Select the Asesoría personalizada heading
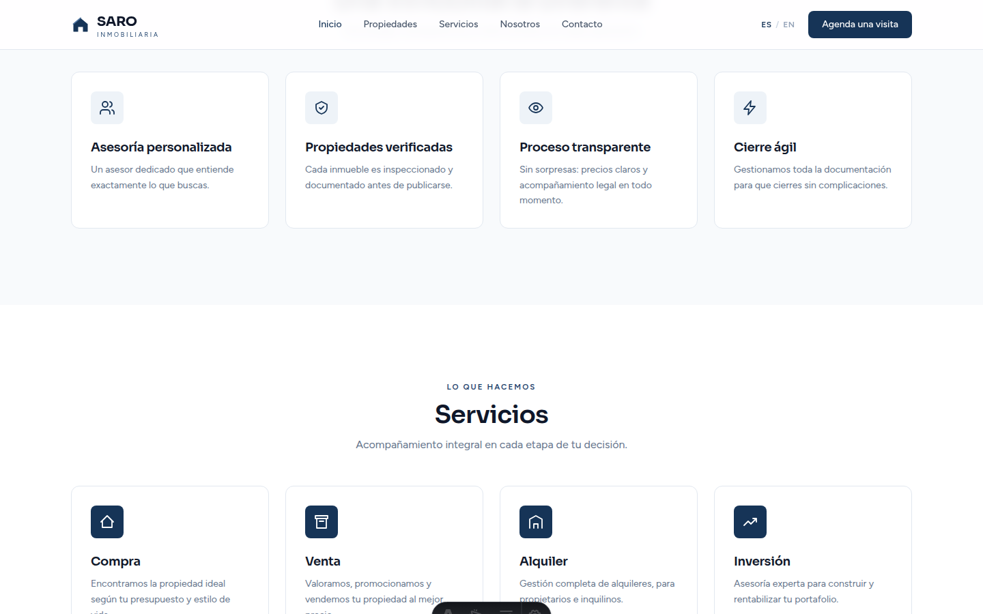The width and height of the screenshot is (983, 614). pyautogui.click(x=161, y=147)
